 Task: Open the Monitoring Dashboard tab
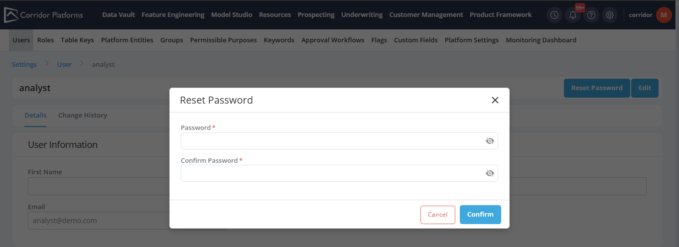[541, 40]
